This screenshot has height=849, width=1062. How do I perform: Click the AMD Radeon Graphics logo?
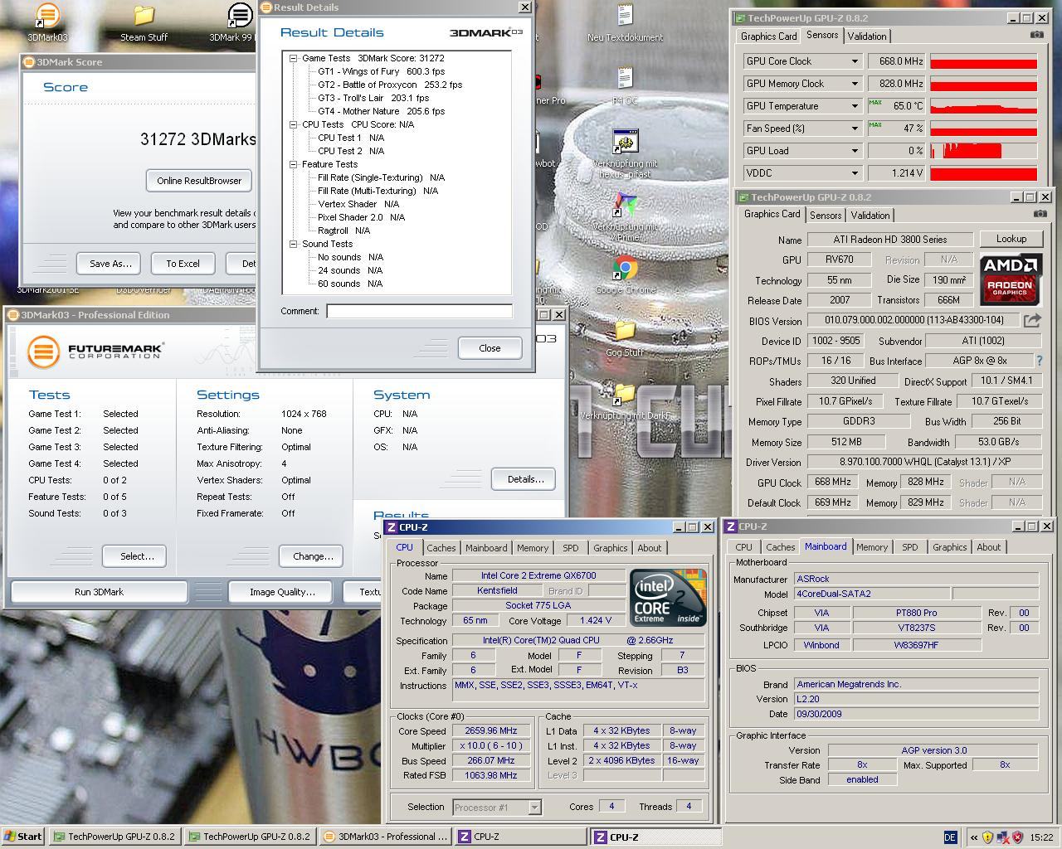click(x=1011, y=280)
